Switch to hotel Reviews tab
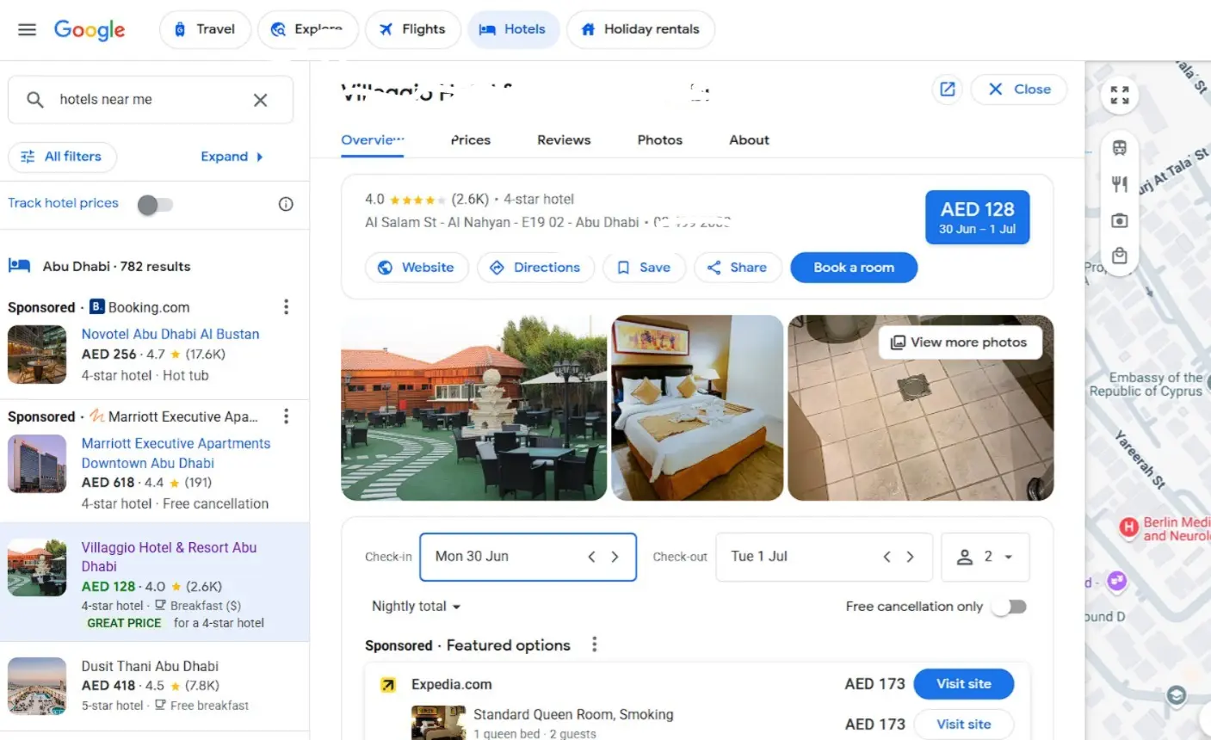 pos(564,140)
